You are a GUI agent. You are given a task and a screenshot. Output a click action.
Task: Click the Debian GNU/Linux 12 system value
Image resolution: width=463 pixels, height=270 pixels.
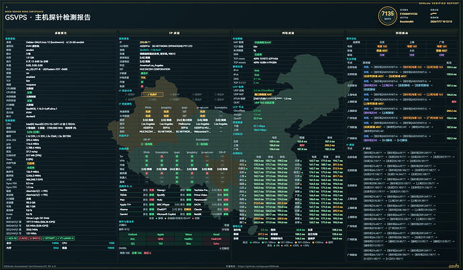click(55, 42)
